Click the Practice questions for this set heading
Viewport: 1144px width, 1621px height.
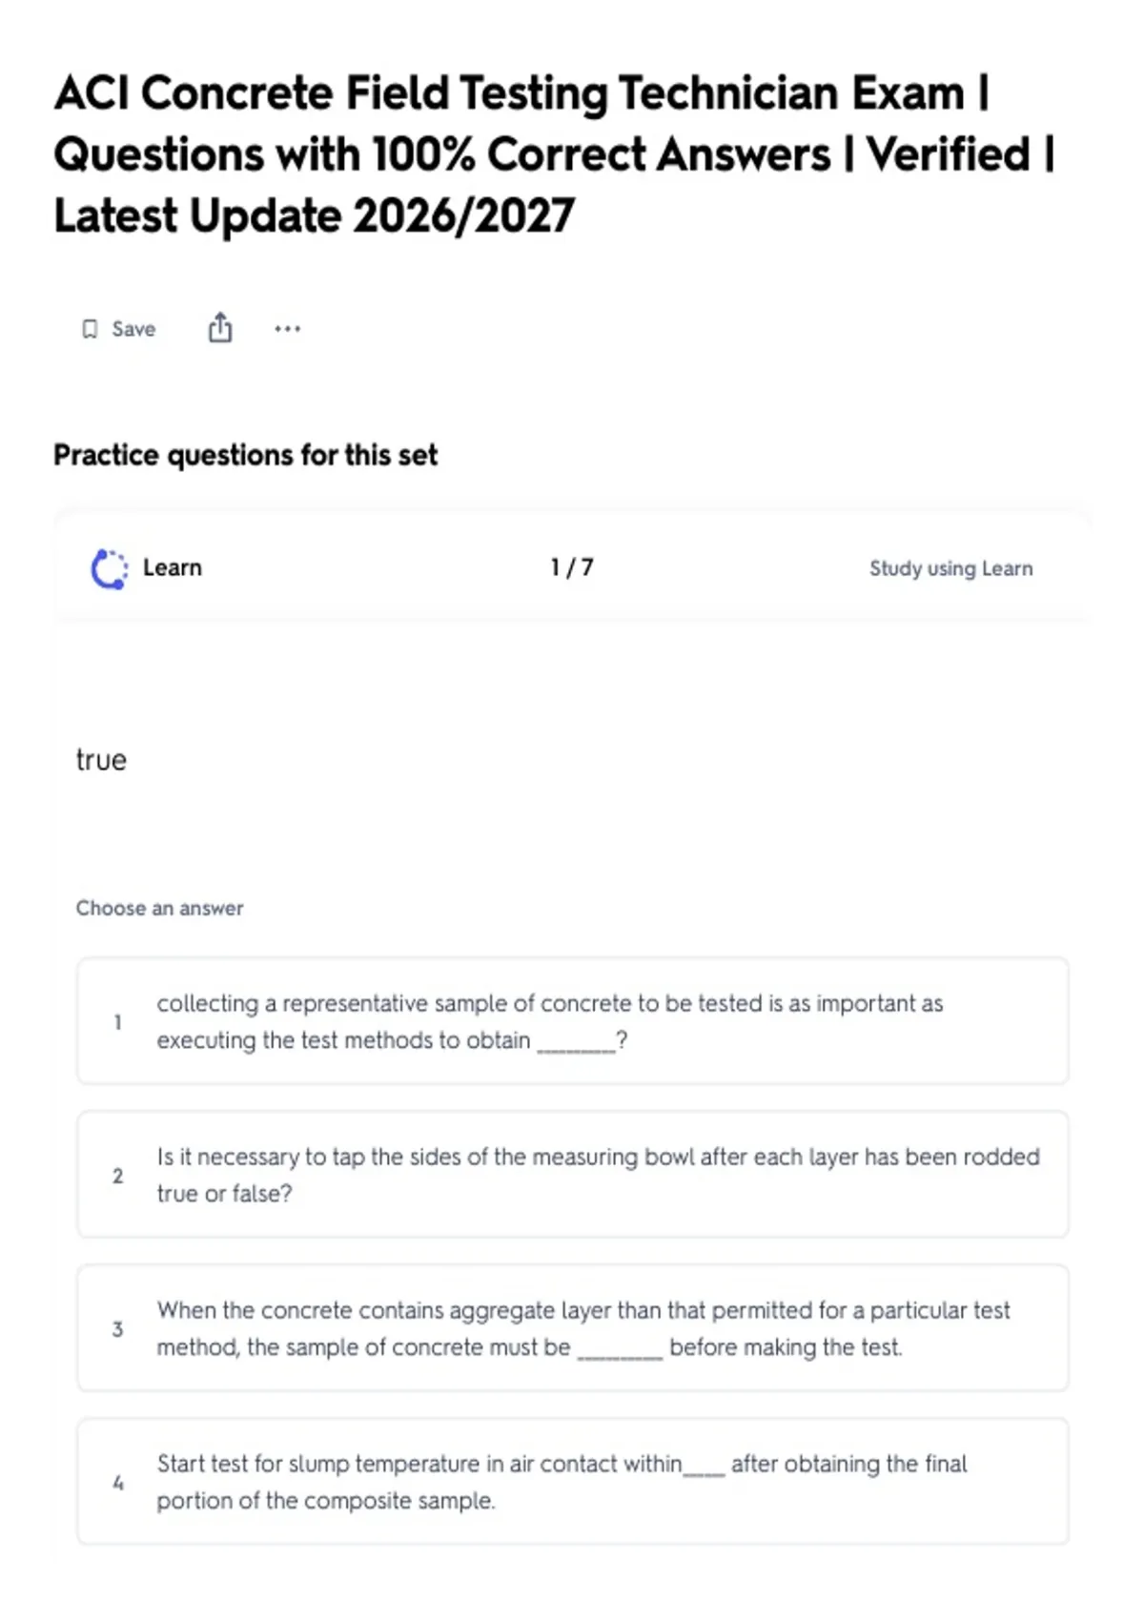pyautogui.click(x=246, y=455)
